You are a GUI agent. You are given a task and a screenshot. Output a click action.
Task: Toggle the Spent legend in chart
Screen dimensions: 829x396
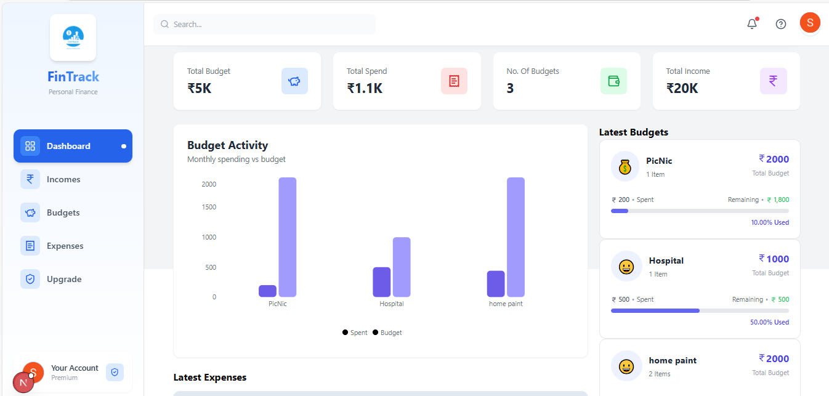coord(355,333)
